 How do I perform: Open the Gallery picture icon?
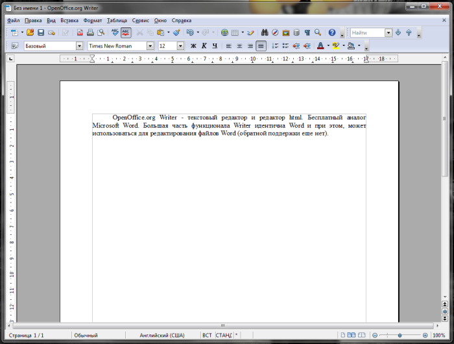tap(286, 32)
